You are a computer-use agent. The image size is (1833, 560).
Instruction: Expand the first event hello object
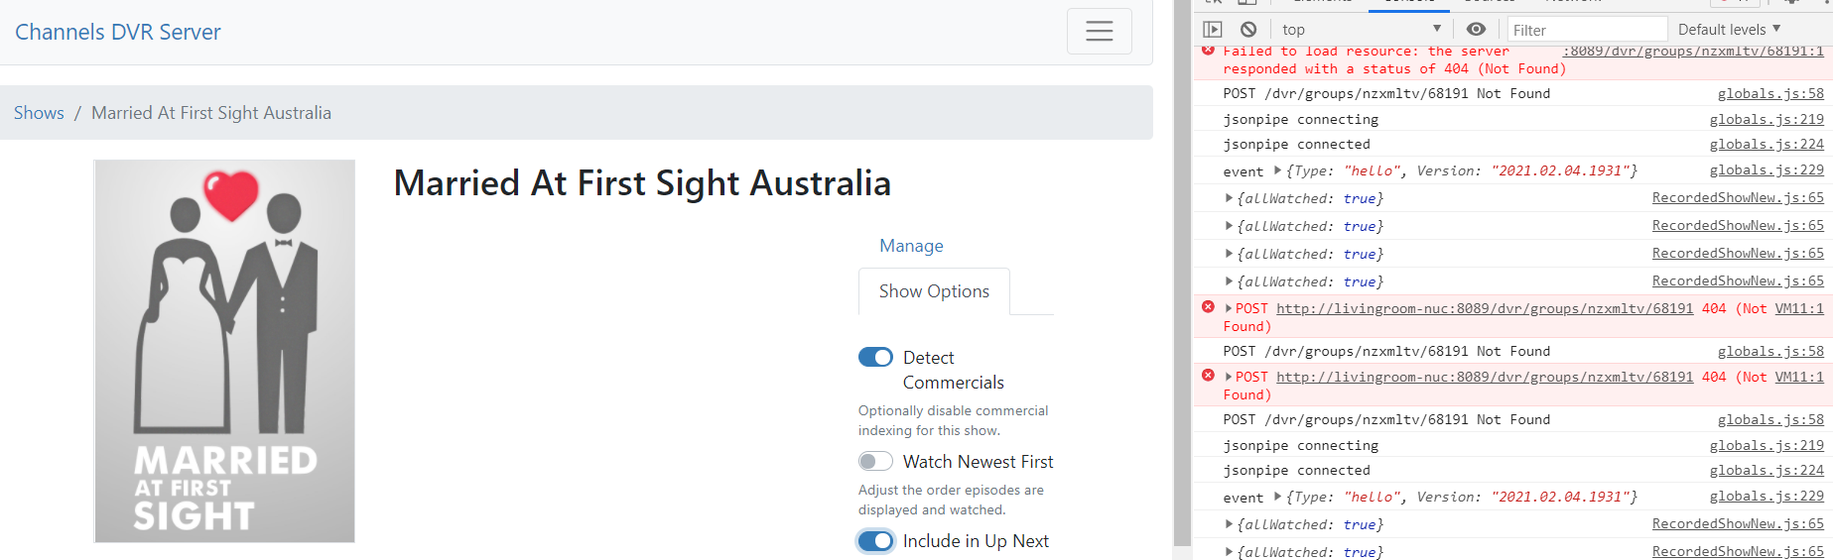[1278, 170]
